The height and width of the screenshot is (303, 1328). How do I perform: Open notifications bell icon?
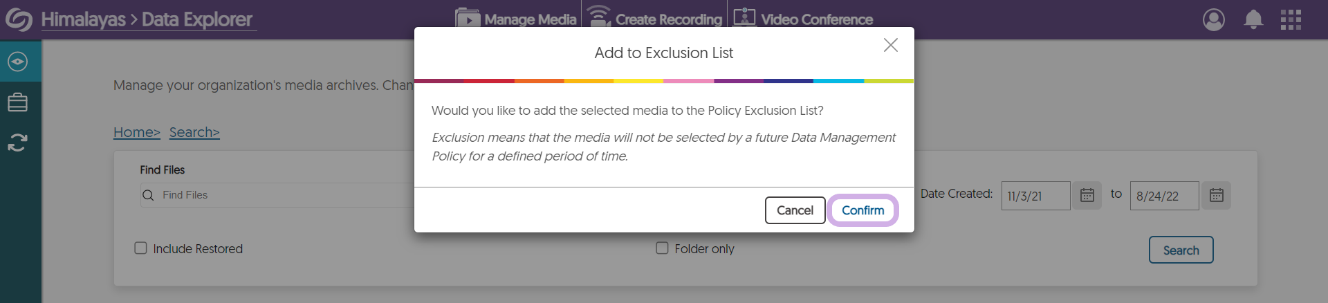[x=1253, y=19]
